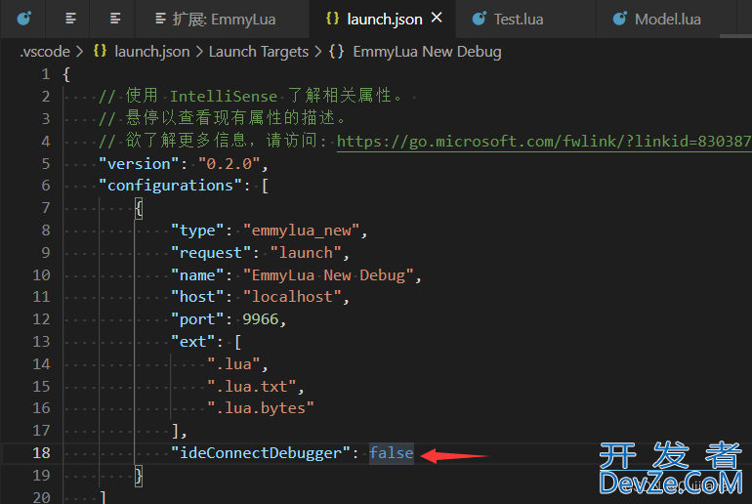Click the "name" key on line 10
This screenshot has width=752, height=504.
click(x=197, y=274)
